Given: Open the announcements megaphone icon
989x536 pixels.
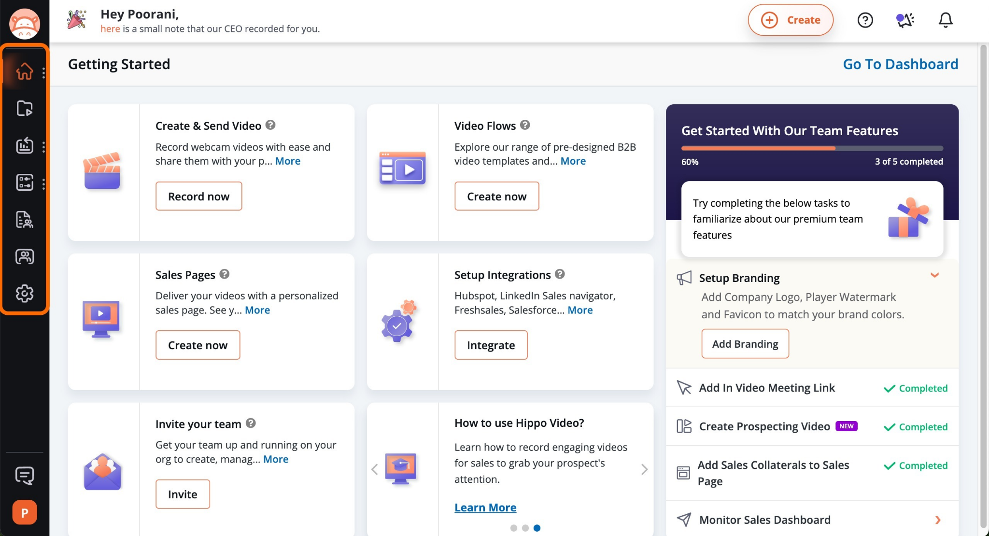Looking at the screenshot, I should point(905,20).
